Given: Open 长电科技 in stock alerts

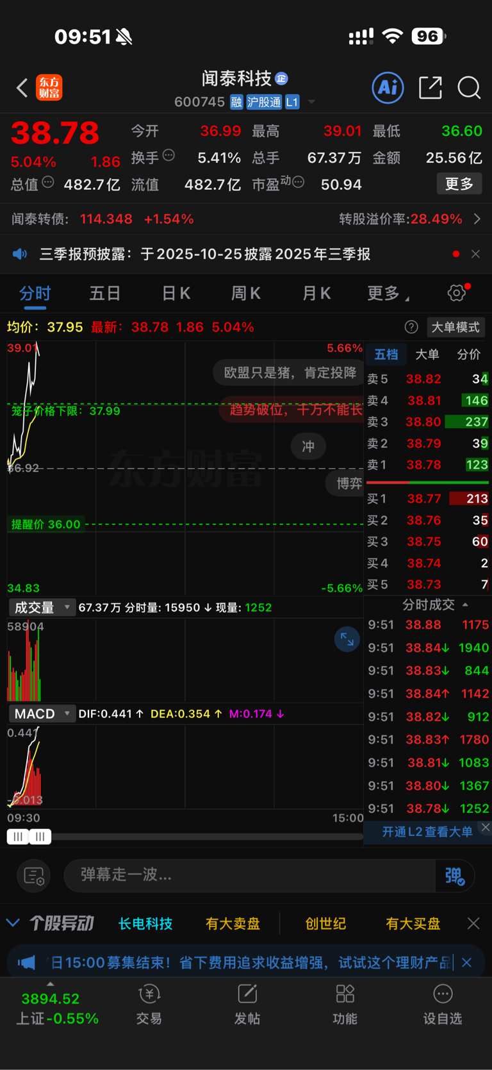Looking at the screenshot, I should [x=145, y=923].
